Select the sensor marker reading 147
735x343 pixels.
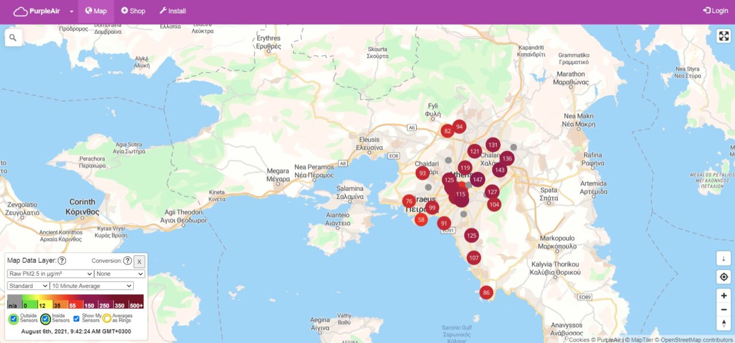tap(477, 180)
